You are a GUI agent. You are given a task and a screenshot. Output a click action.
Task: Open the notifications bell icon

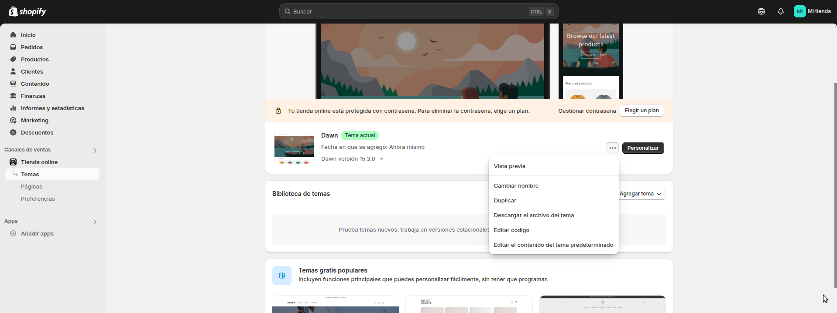click(780, 12)
